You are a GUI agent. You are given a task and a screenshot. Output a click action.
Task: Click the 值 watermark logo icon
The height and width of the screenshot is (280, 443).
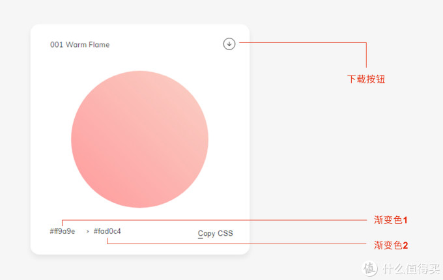[370, 268]
